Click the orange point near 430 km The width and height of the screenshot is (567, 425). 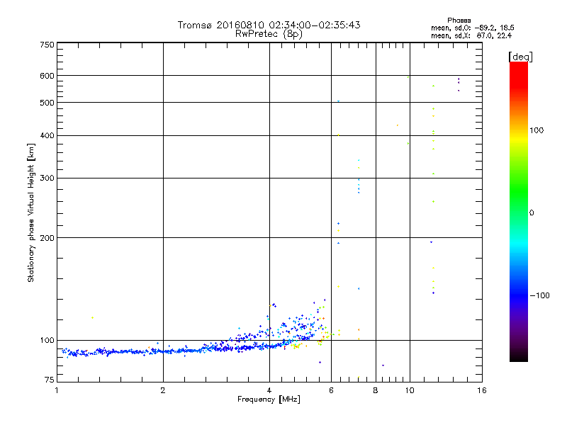pos(398,125)
